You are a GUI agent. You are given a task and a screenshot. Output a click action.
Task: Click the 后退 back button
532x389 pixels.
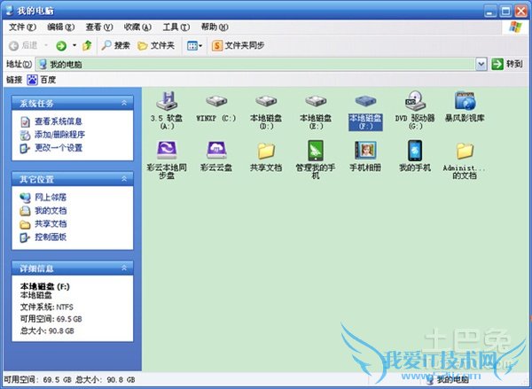coord(23,45)
